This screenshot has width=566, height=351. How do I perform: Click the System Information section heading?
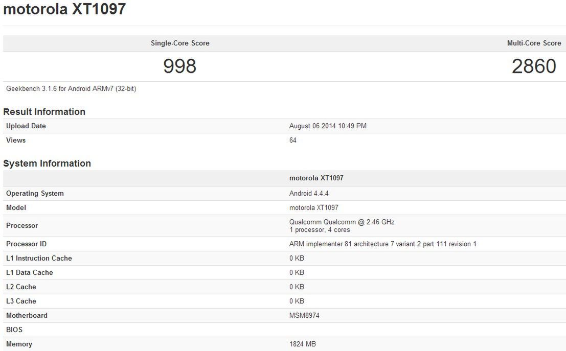(47, 163)
